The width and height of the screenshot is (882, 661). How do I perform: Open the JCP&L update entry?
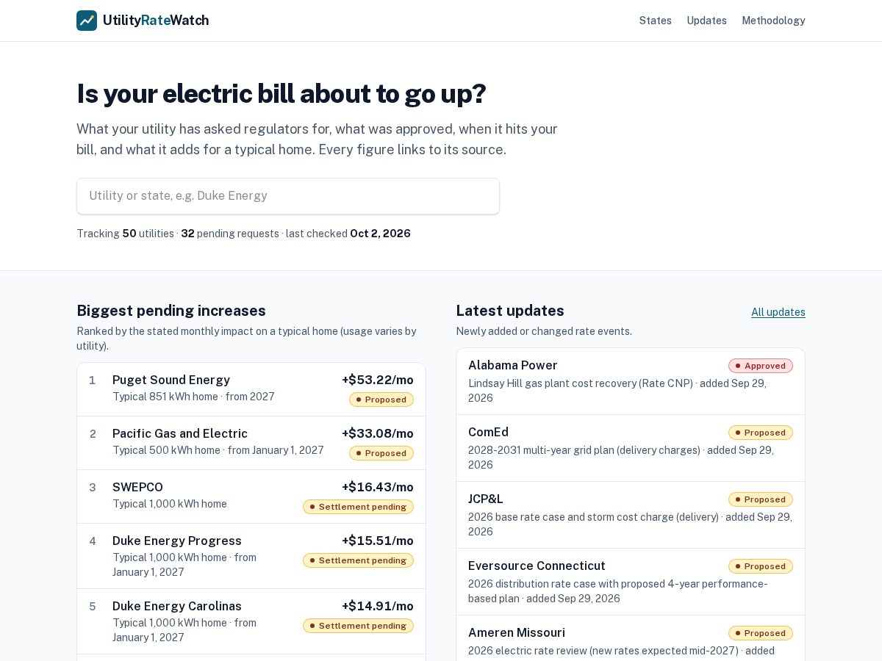coord(631,515)
